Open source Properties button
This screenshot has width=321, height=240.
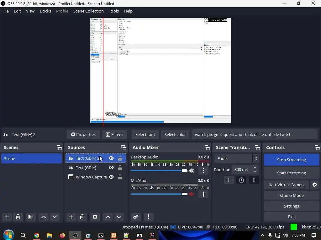83,134
